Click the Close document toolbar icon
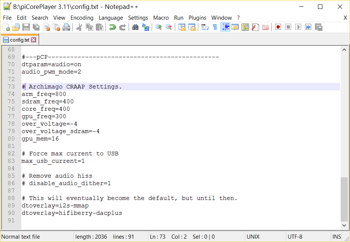The width and height of the screenshot is (350, 242). click(x=46, y=27)
